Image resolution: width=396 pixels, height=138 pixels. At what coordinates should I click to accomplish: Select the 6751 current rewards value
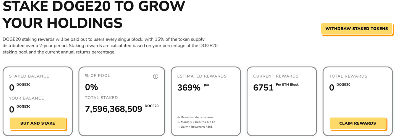click(x=263, y=88)
